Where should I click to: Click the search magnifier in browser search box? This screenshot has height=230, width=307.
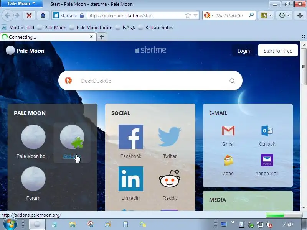pos(251,15)
